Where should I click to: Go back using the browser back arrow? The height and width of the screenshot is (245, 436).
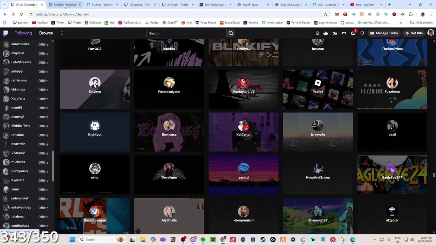5,14
